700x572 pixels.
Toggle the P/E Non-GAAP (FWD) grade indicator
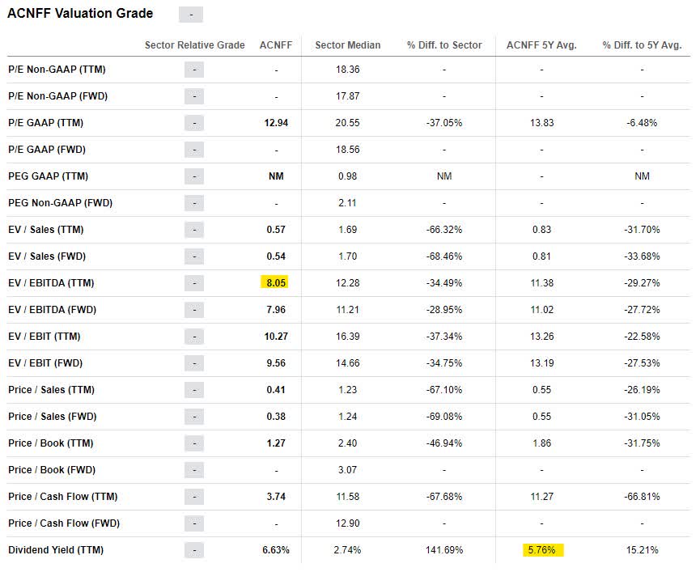(x=193, y=97)
